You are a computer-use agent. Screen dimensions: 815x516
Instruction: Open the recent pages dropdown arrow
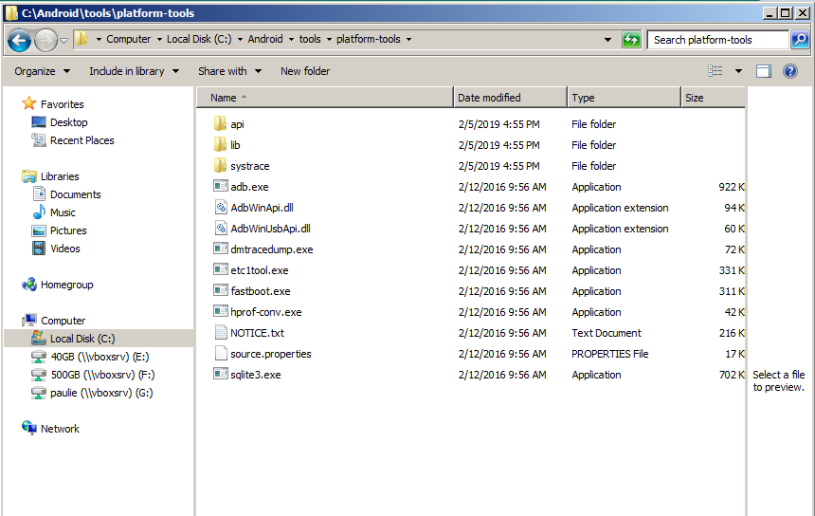(63, 40)
